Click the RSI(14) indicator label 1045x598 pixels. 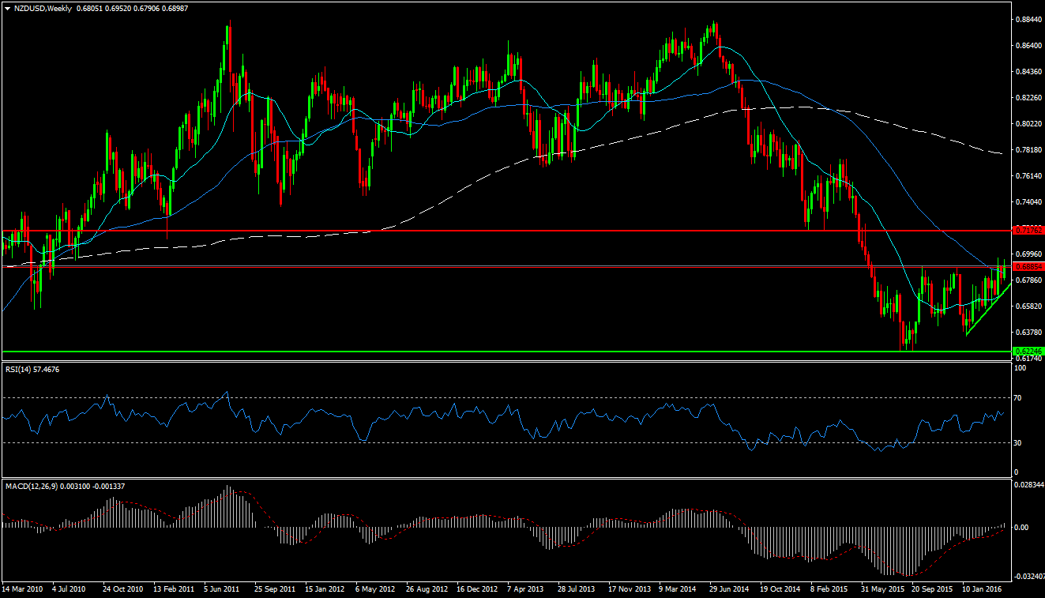tap(32, 369)
